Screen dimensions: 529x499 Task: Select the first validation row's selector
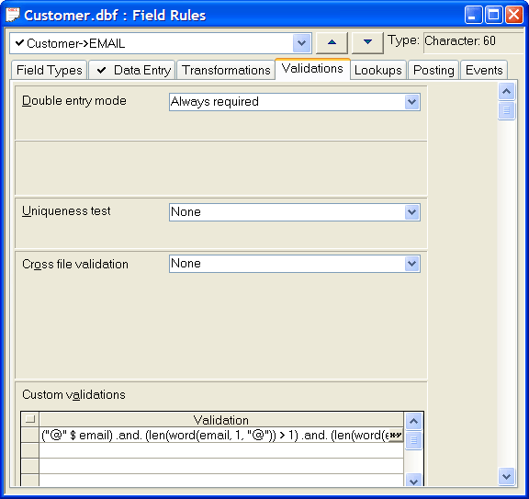(30, 435)
